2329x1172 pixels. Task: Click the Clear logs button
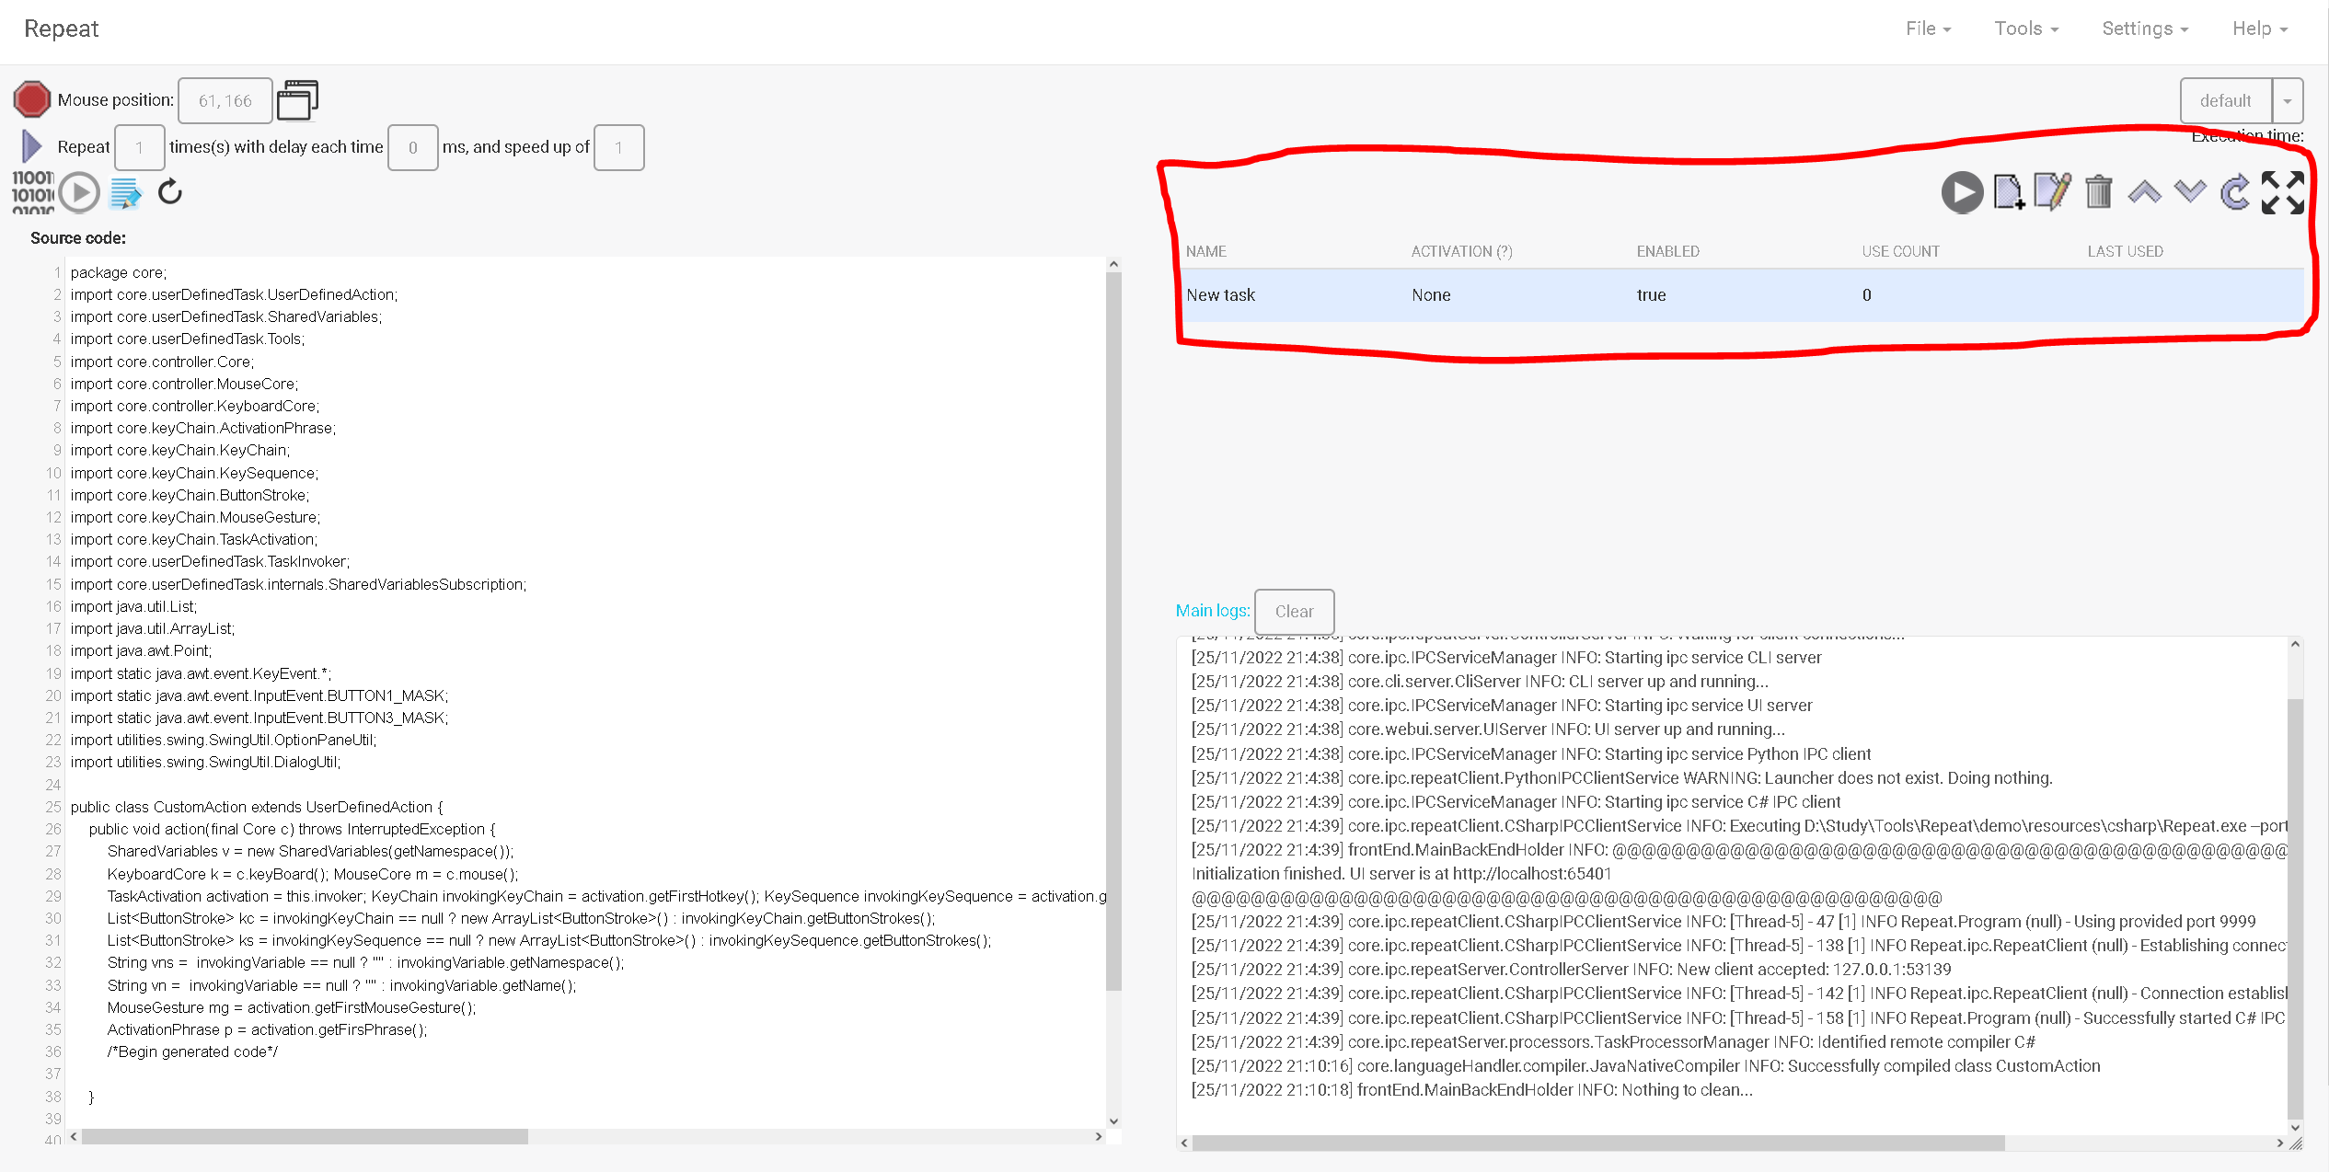[x=1294, y=611]
